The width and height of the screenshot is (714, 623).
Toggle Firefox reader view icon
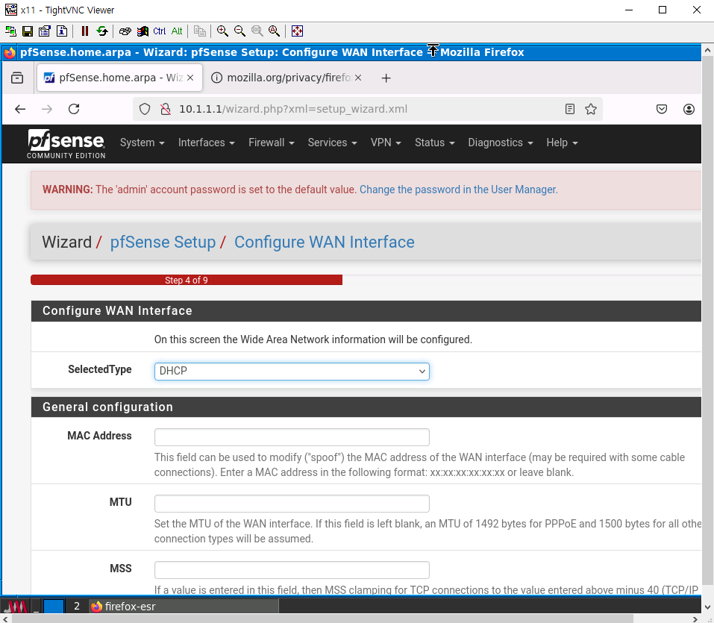pos(570,109)
